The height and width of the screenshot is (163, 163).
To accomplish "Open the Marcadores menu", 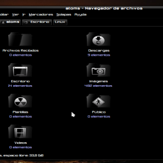I will [41, 15].
